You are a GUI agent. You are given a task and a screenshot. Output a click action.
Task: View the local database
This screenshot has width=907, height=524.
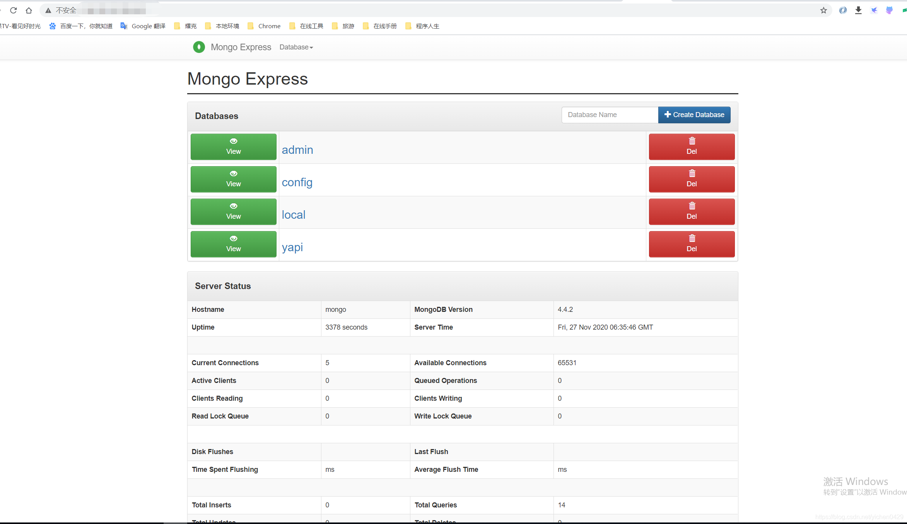(234, 212)
